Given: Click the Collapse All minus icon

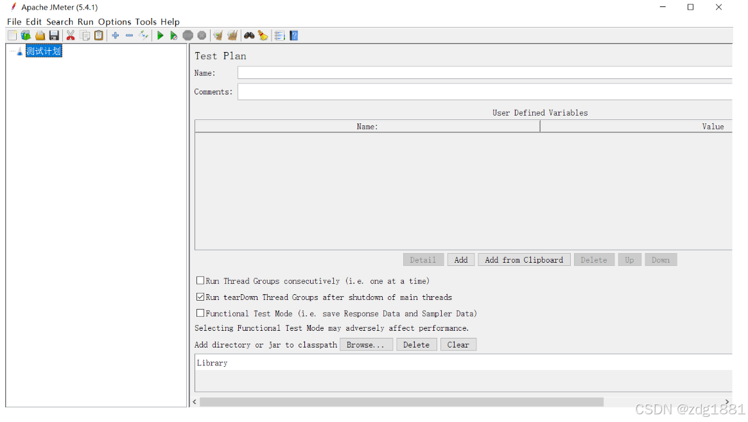Looking at the screenshot, I should coord(129,35).
